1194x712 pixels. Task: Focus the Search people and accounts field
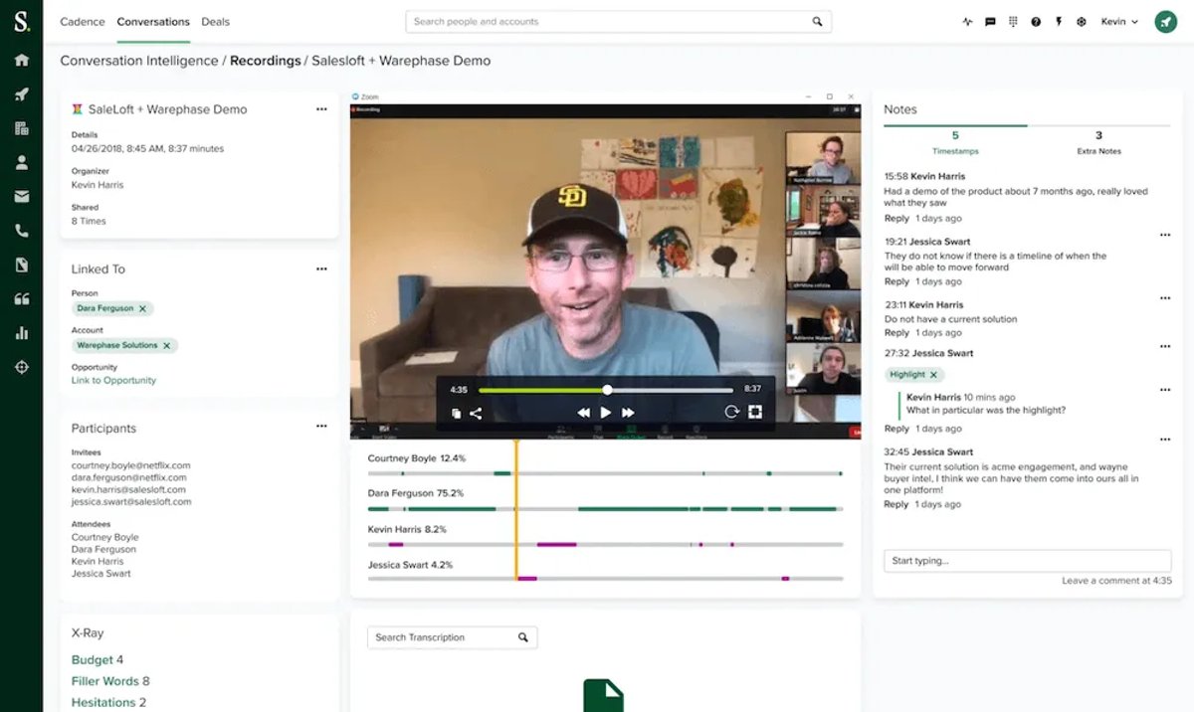coord(618,22)
